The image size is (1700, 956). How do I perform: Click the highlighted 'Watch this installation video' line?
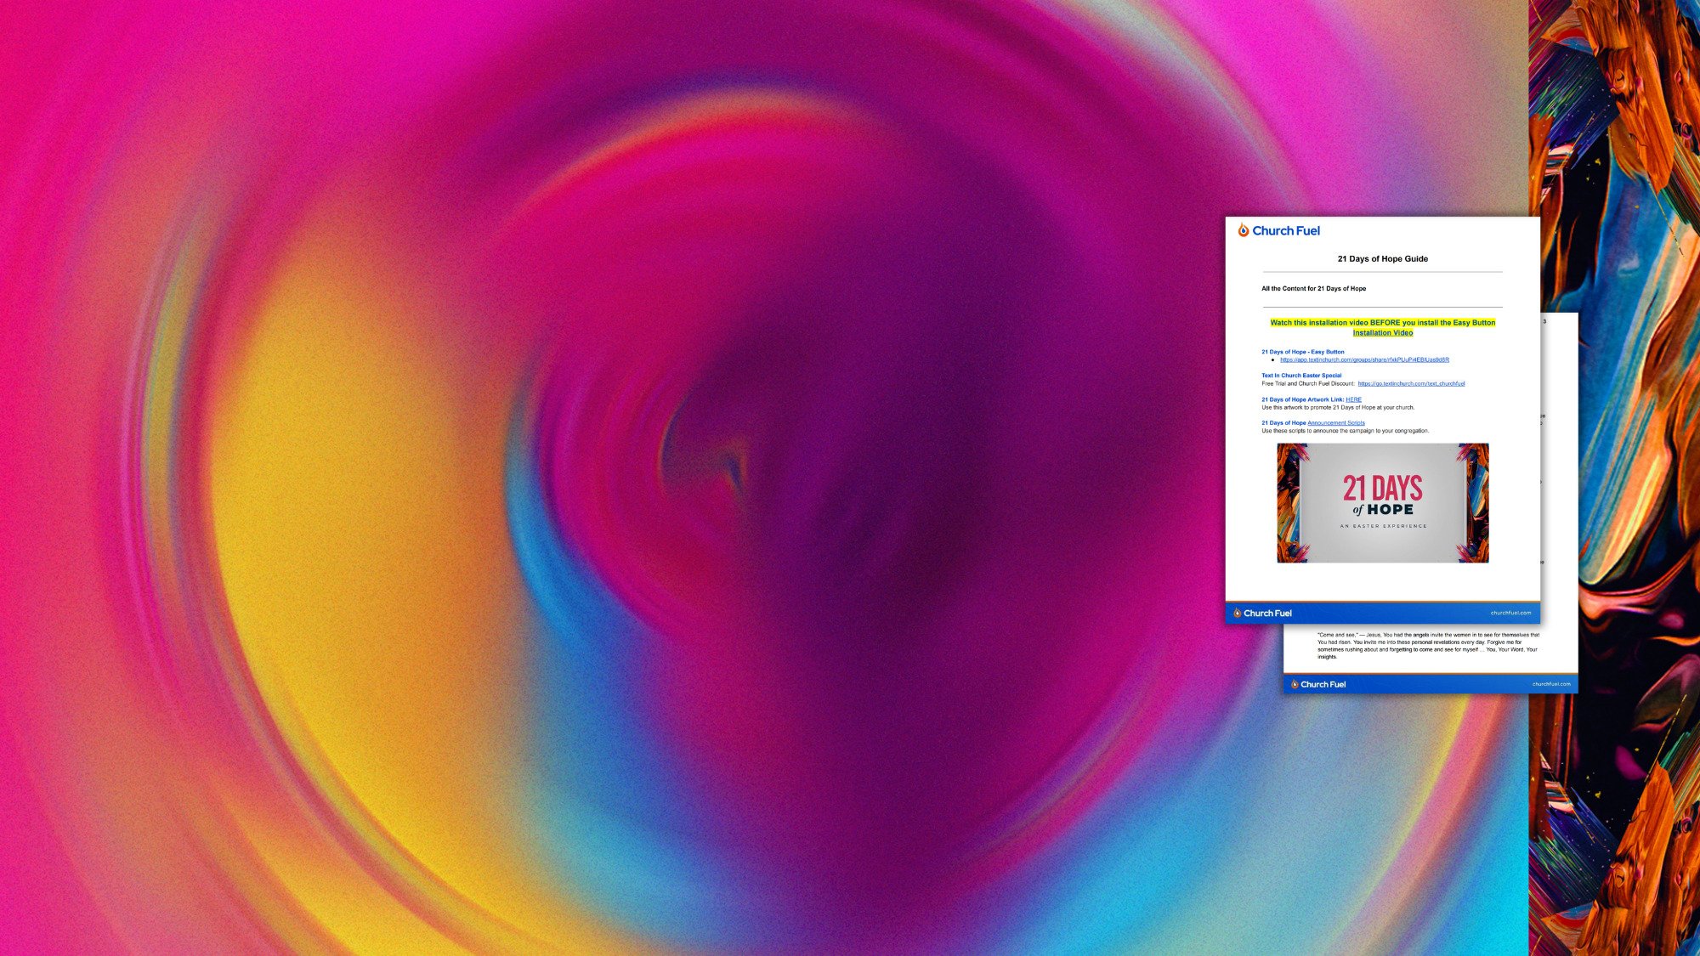(x=1382, y=323)
